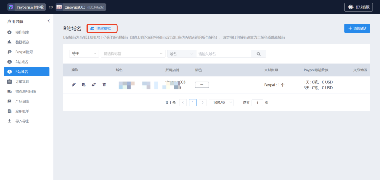The height and width of the screenshot is (180, 380).
Task: Click the swap arrows icon in the row
Action: pos(94,85)
